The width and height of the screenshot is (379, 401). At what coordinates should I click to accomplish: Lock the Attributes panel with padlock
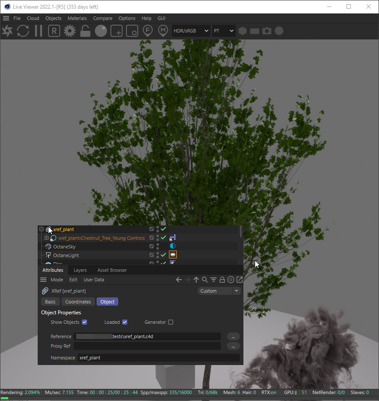222,280
